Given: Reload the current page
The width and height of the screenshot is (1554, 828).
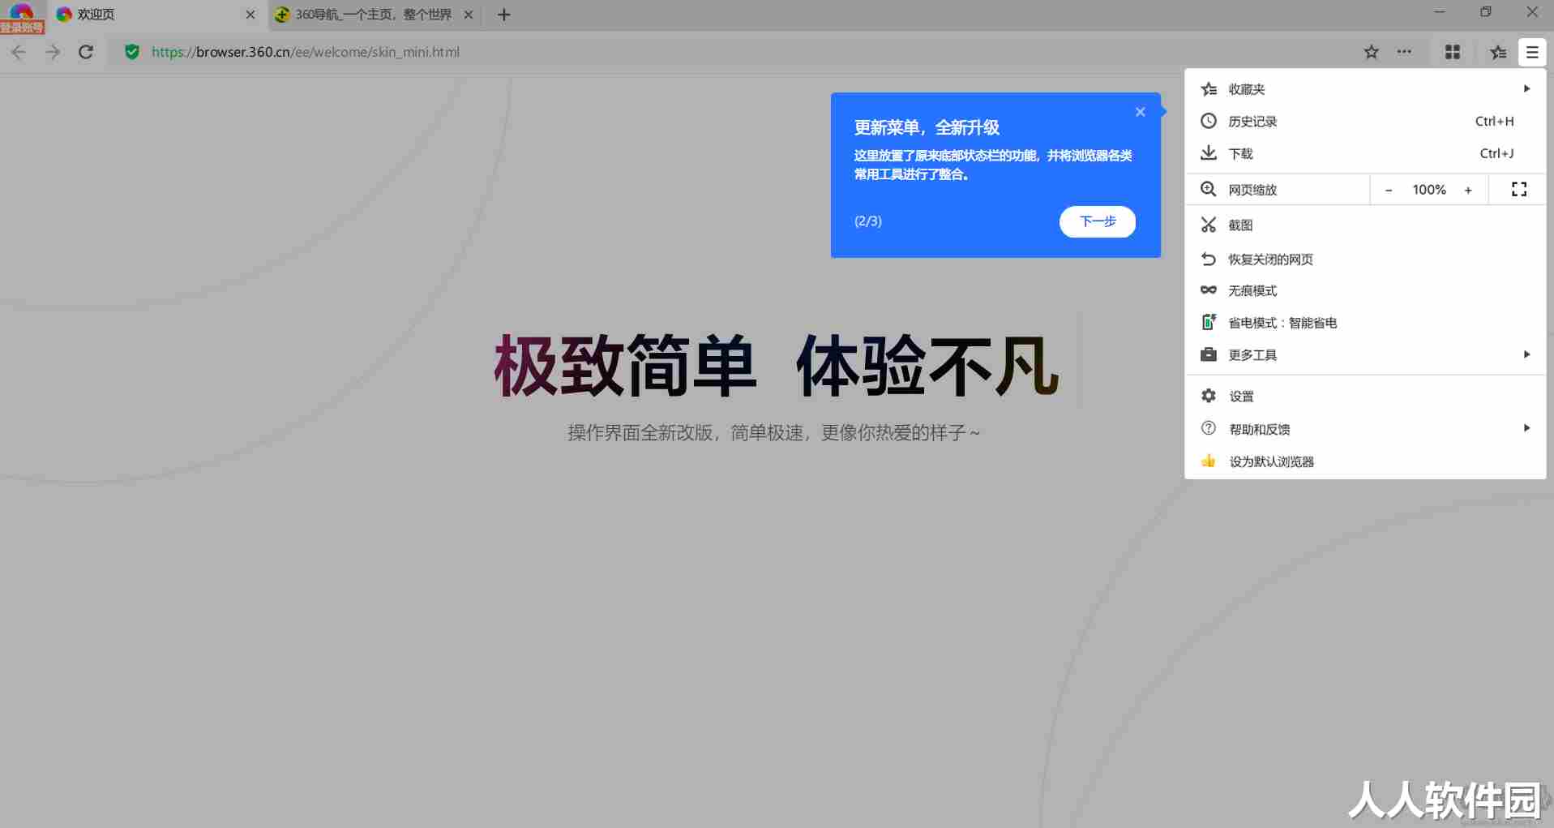Looking at the screenshot, I should tap(86, 52).
